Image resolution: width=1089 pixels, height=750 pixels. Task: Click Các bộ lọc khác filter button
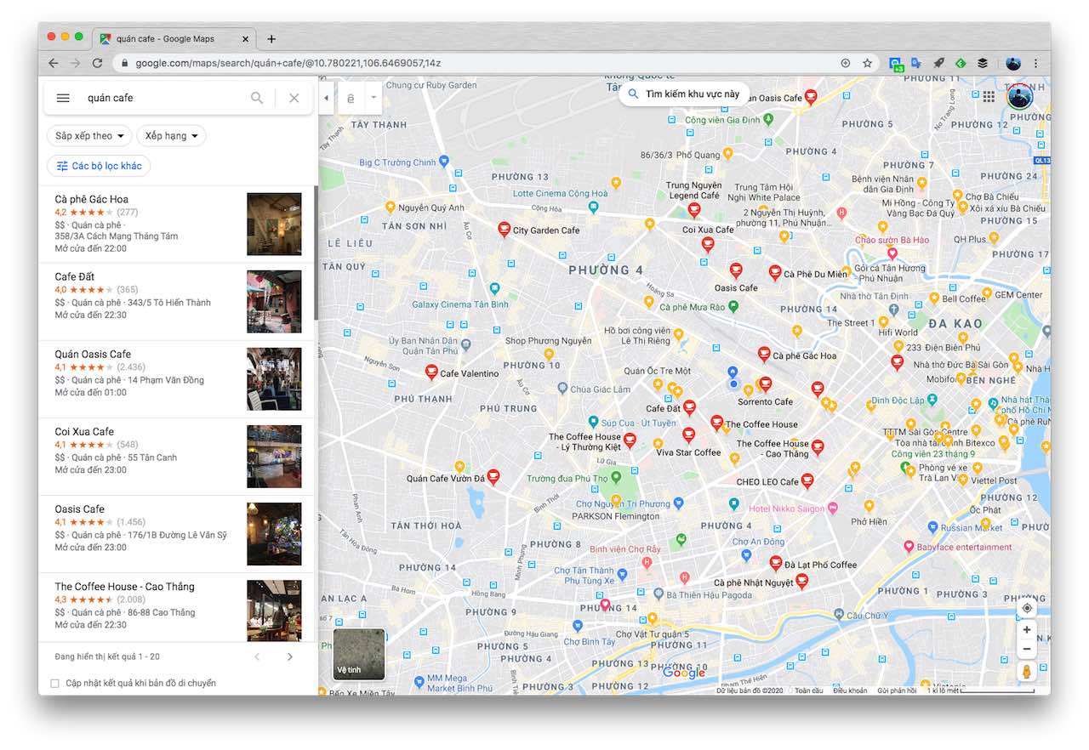pyautogui.click(x=99, y=166)
